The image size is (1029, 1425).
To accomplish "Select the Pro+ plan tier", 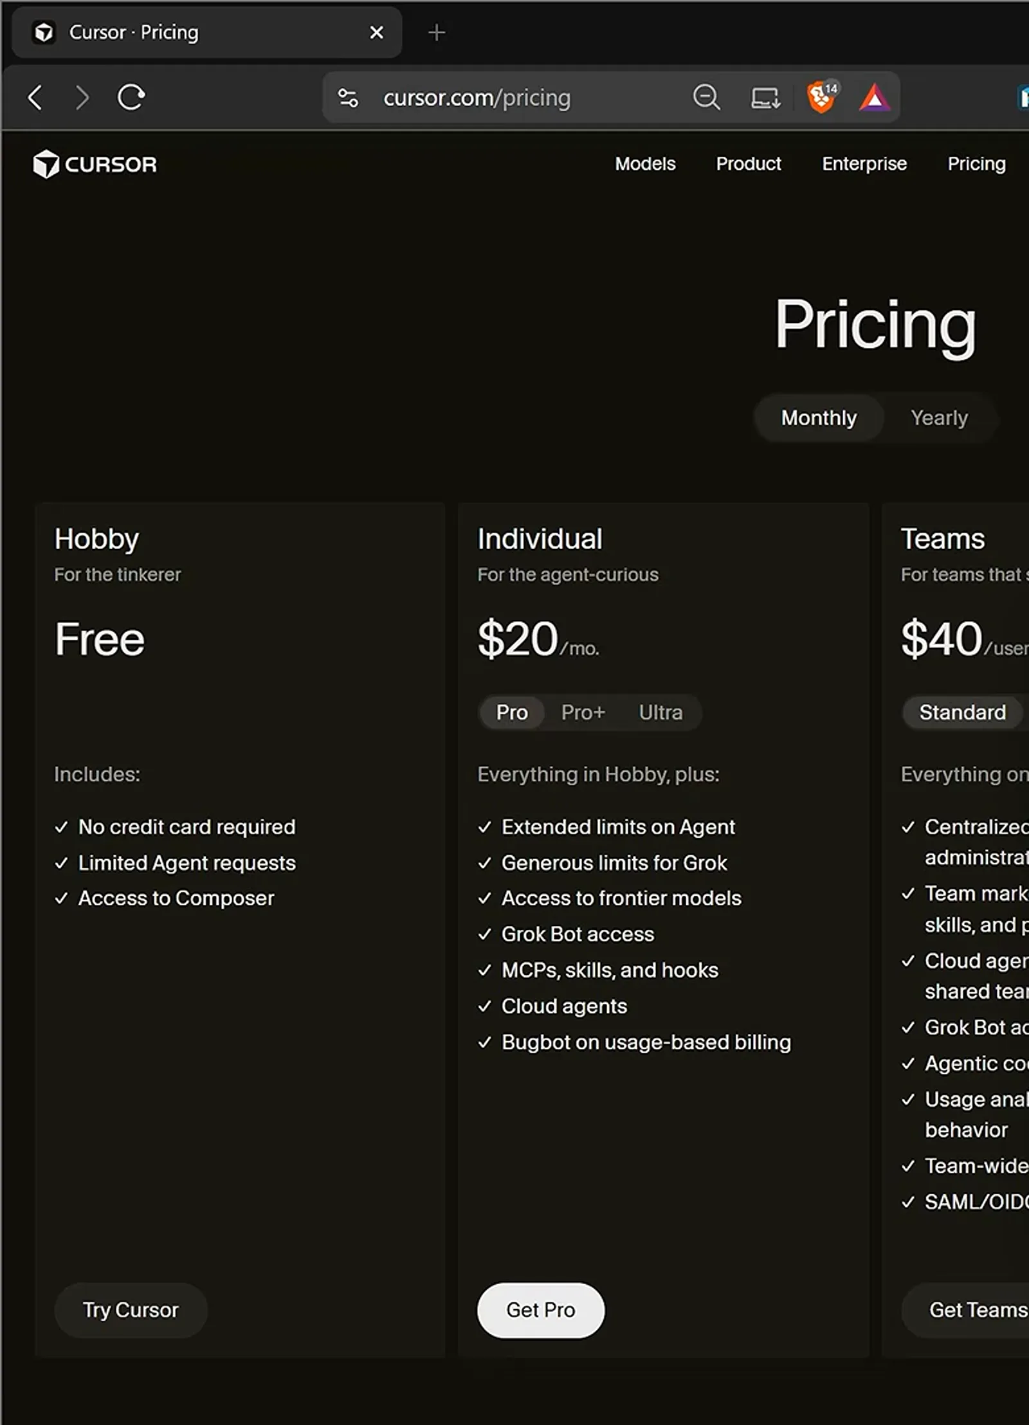I will (583, 712).
